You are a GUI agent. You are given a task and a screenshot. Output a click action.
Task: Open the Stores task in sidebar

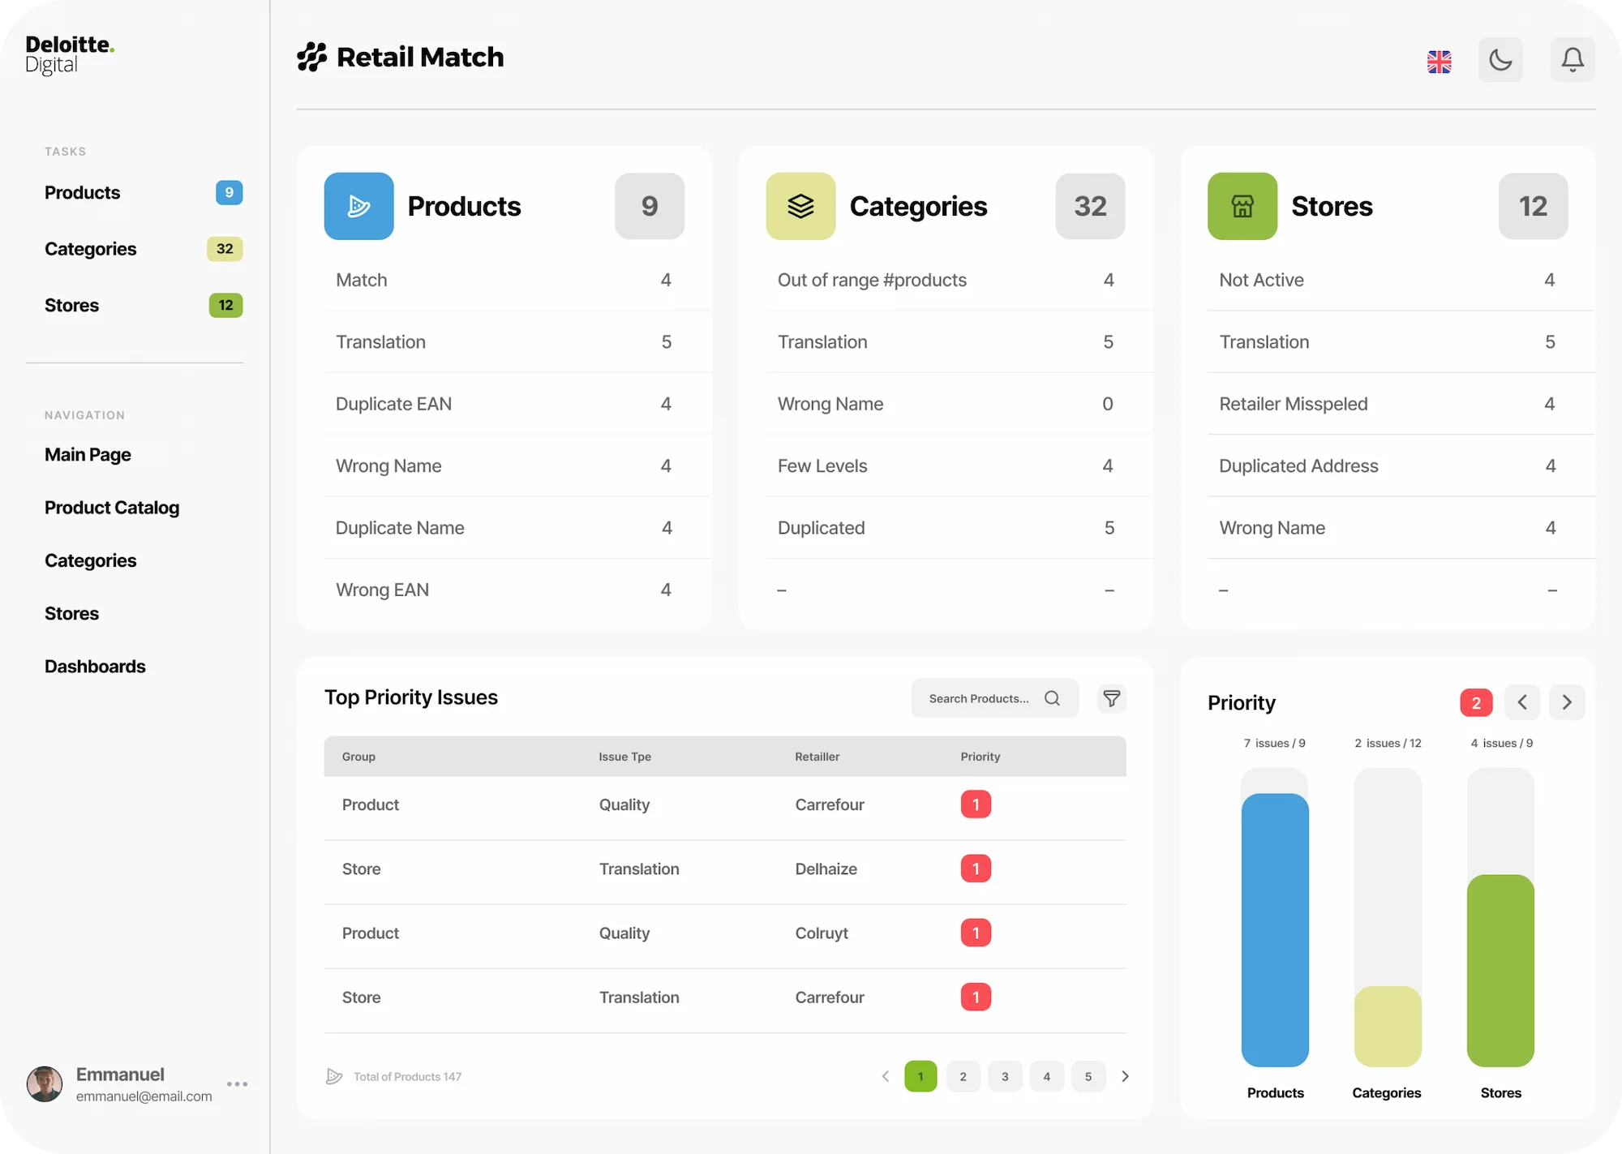point(144,306)
